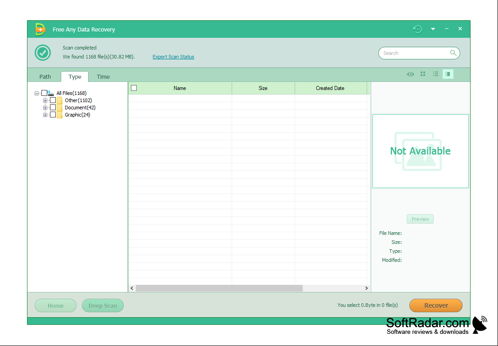Sort by the Size column header
Viewport: 498px width, 346px height.
(263, 88)
